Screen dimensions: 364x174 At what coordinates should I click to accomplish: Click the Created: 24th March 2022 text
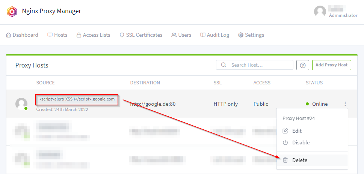click(62, 109)
